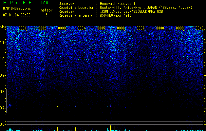This screenshot has height=131, width=206.
Task: Click time marker 0339
Action: pos(180,28)
